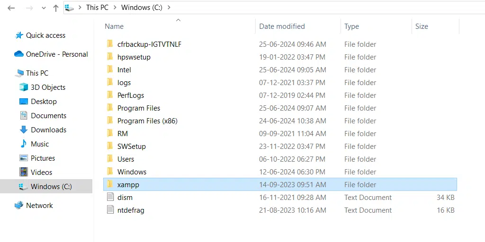Sort by the Size column header
485x242 pixels.
pos(422,26)
